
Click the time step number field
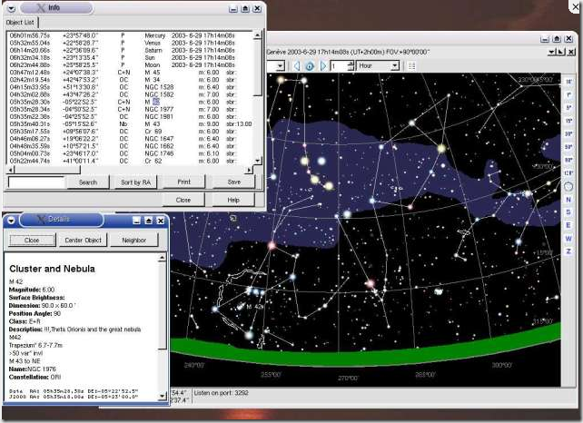[x=339, y=65]
